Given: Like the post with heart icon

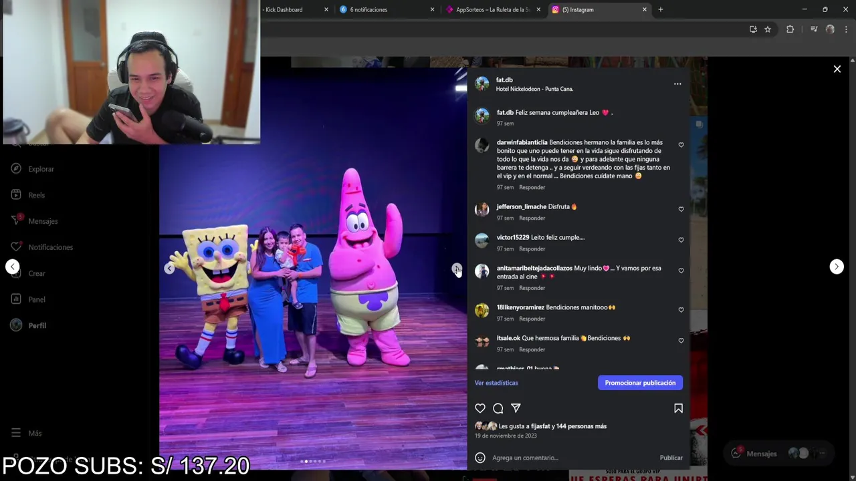Looking at the screenshot, I should (x=480, y=408).
